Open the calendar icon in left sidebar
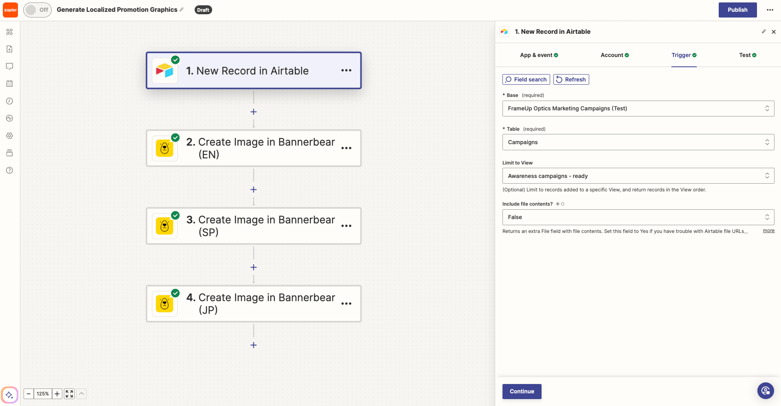 (9, 83)
